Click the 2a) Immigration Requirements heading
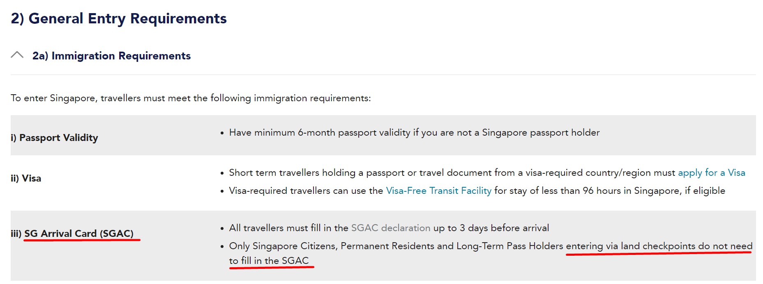Viewport: 763px width, 284px height. [111, 56]
